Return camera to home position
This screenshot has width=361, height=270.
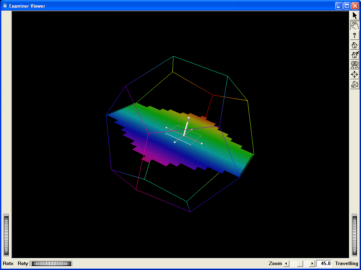point(355,45)
